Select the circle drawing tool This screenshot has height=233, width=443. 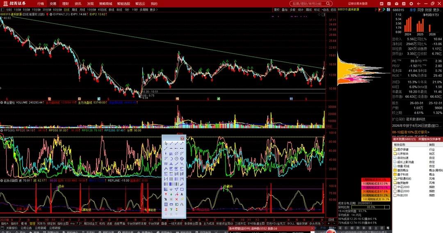(176, 158)
